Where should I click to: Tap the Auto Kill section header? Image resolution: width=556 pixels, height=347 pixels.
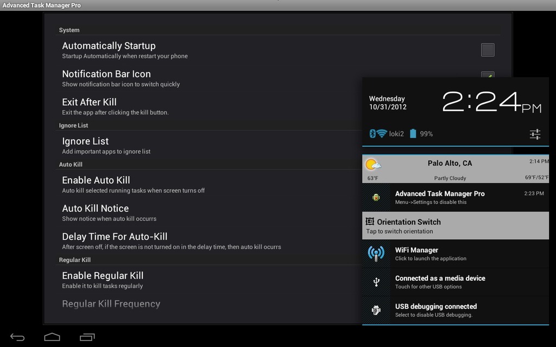[71, 164]
